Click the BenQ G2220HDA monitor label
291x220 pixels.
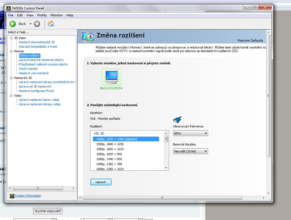click(x=111, y=88)
